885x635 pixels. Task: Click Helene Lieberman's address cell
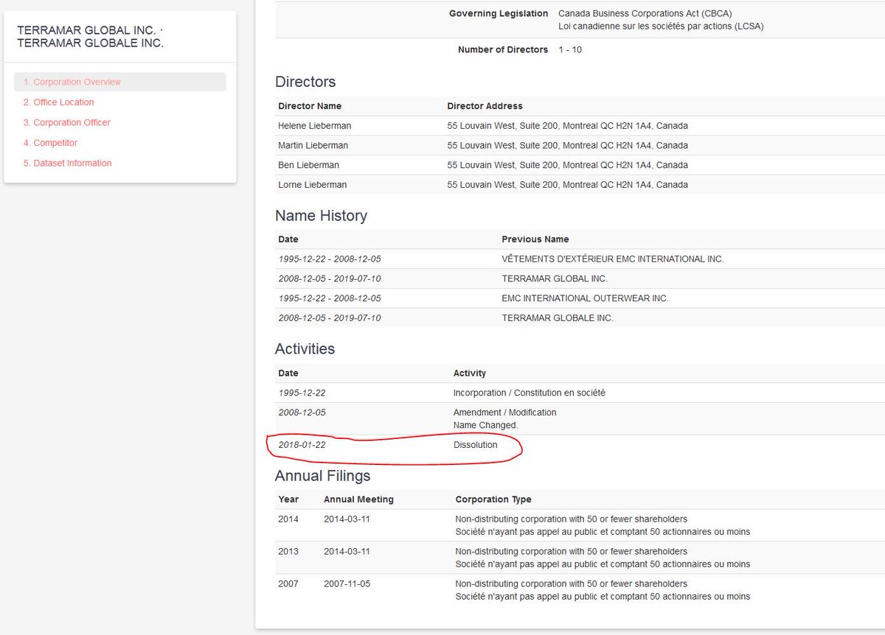tap(567, 125)
